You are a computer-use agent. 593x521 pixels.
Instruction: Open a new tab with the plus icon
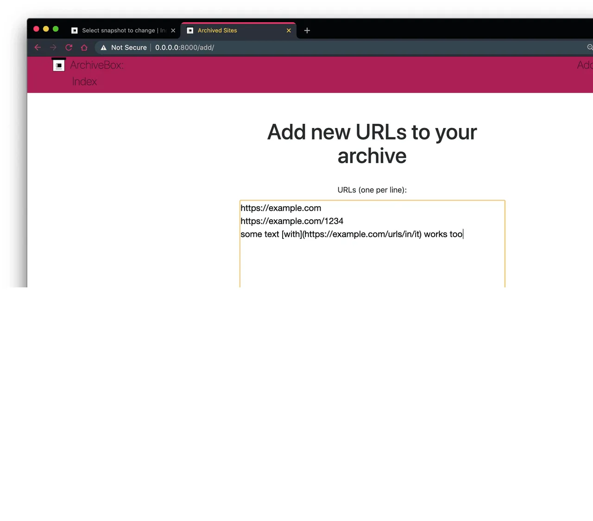coord(307,31)
